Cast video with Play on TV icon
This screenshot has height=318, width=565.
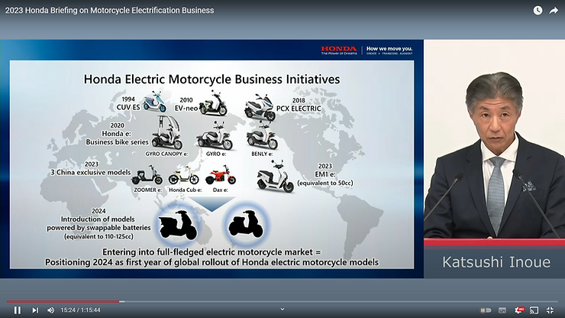coord(534,310)
